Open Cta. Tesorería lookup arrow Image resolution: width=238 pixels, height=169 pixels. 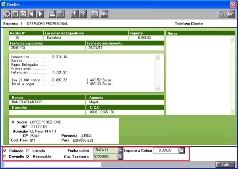(x=120, y=157)
